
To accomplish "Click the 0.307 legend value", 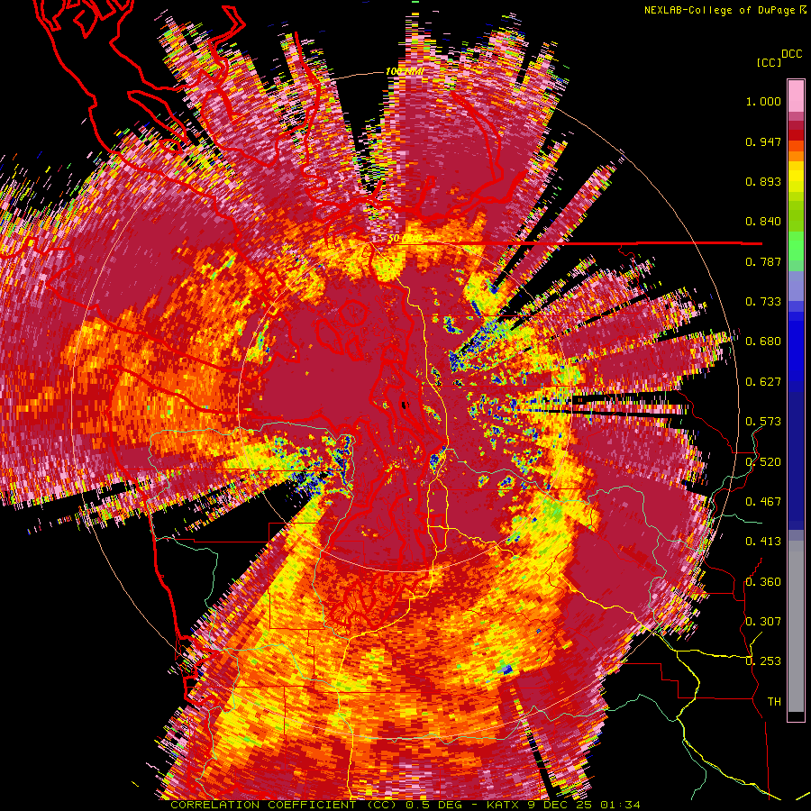I will click(x=763, y=622).
